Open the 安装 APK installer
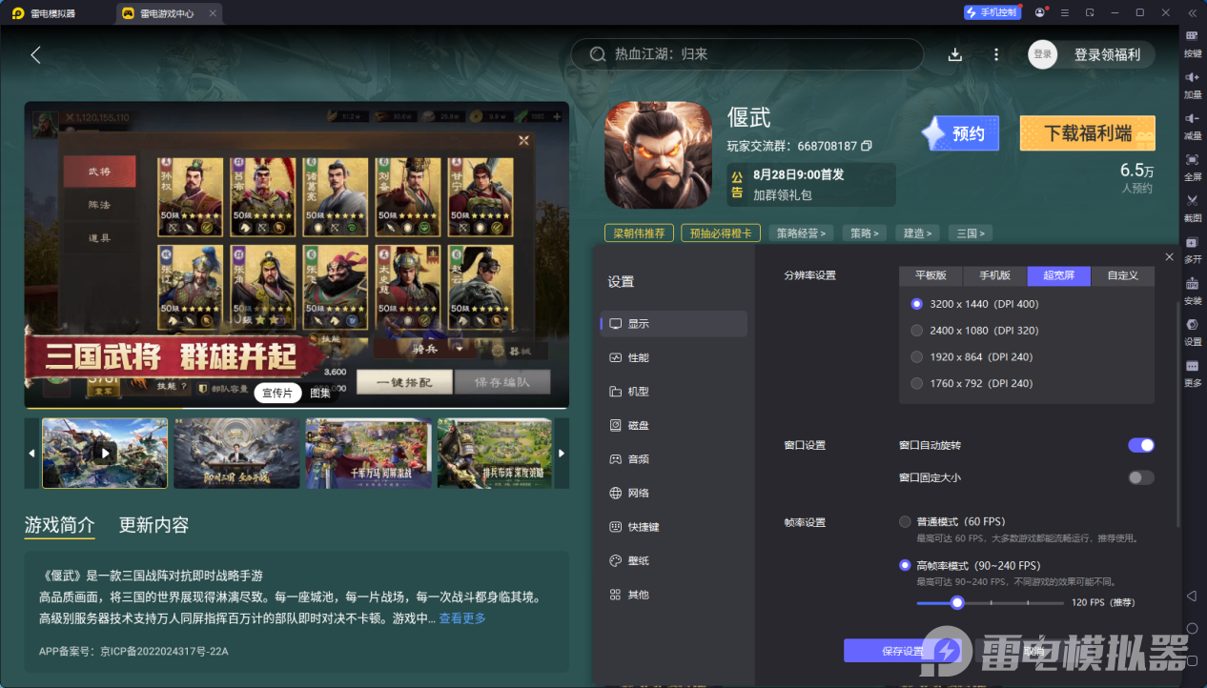The image size is (1207, 688). click(1193, 290)
